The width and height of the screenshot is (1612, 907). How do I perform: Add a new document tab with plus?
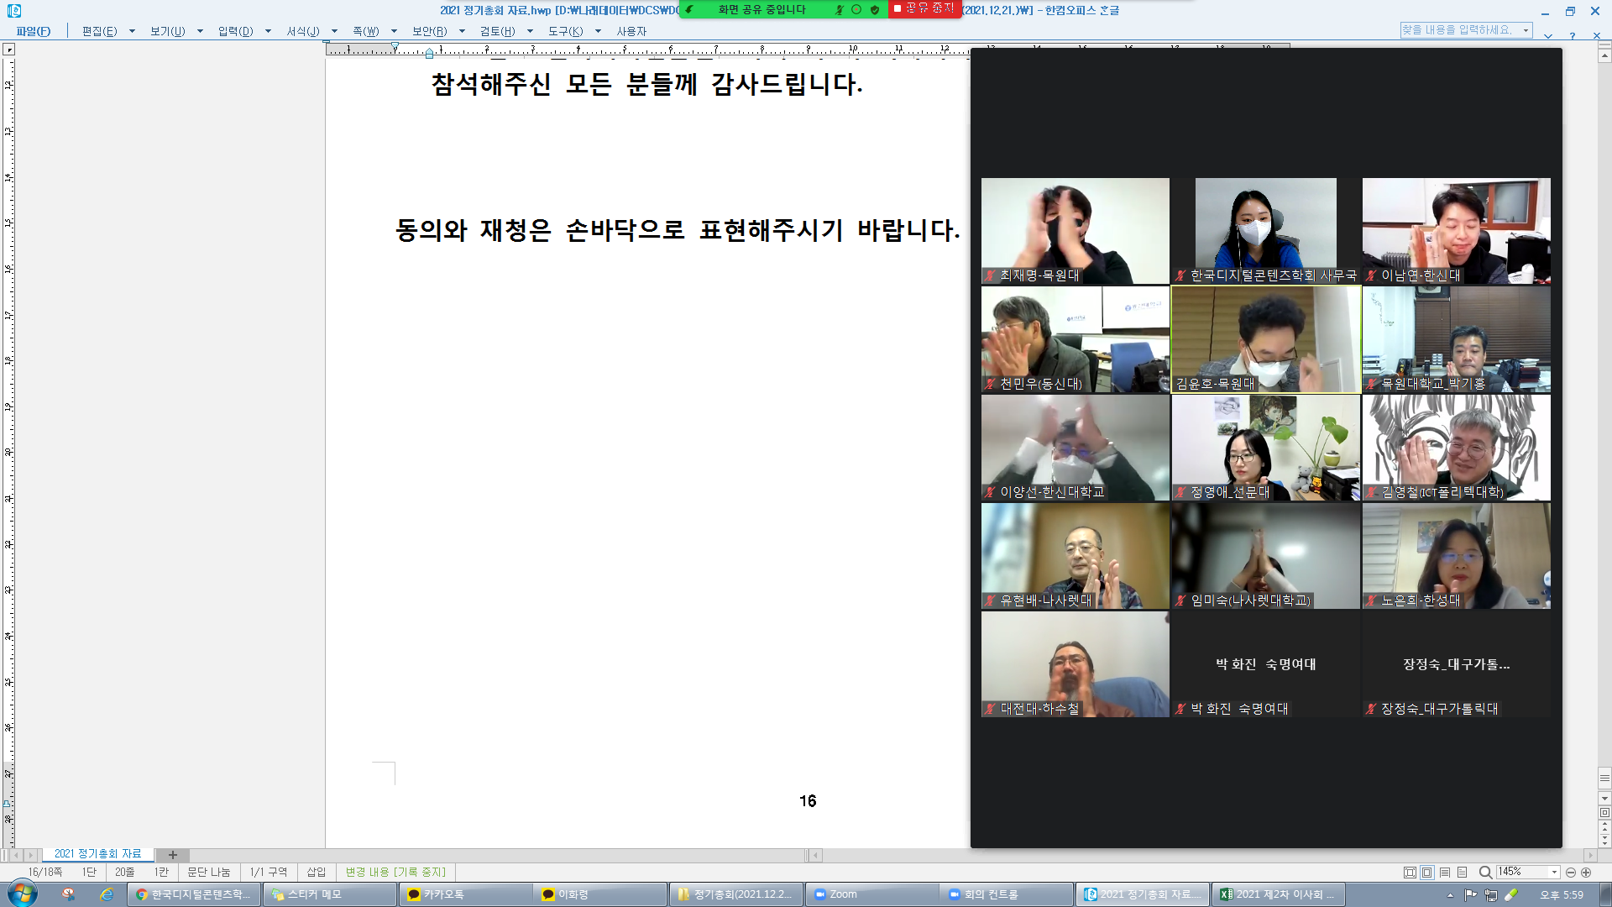coord(173,855)
